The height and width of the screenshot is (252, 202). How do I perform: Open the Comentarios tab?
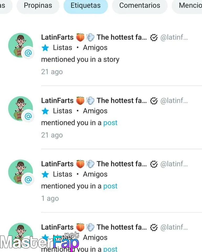pos(140,6)
